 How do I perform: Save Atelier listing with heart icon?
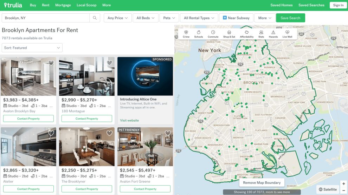(x=51, y=133)
